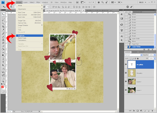Open the workspace JULIE dropdown
Viewport: 157px width, 113px height.
pos(143,2)
